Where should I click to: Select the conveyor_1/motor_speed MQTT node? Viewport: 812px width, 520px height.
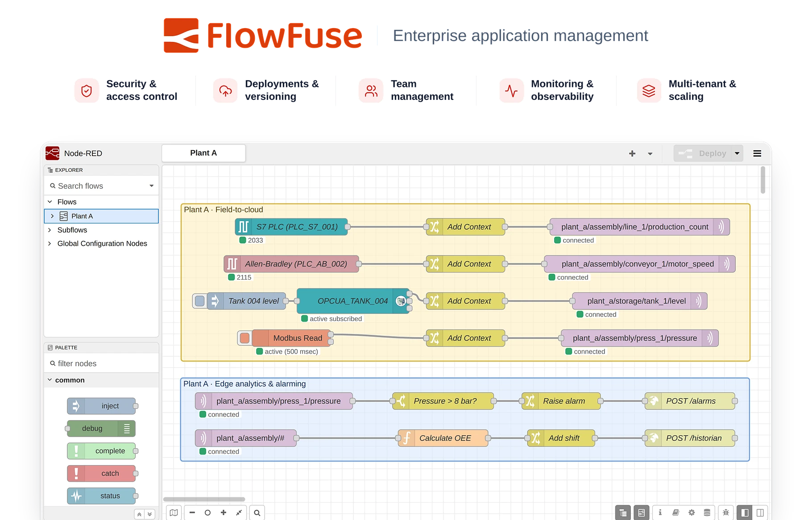coord(640,264)
